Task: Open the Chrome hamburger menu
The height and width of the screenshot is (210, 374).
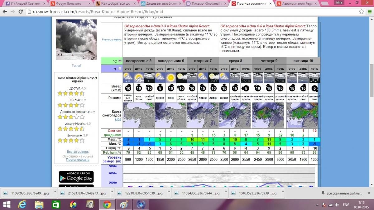Action: point(369,12)
